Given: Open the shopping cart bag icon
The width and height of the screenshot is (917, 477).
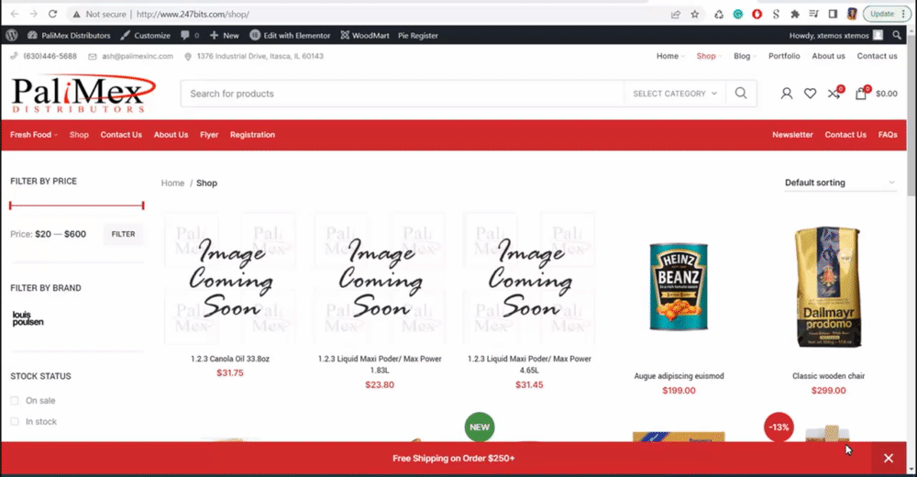Looking at the screenshot, I should point(861,93).
